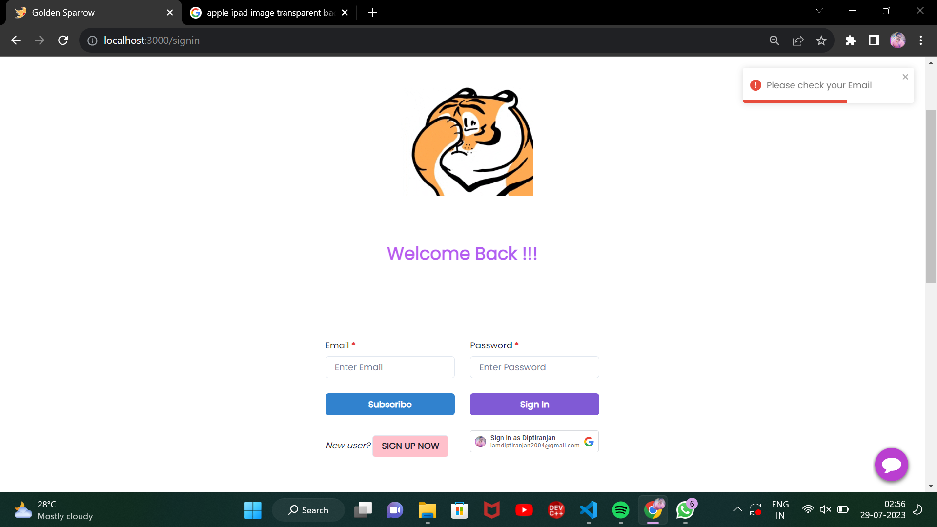
Task: Open Dev C++ from the taskbar
Action: click(556, 509)
